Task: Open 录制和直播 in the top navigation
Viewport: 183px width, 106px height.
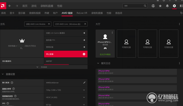Action: point(47,6)
